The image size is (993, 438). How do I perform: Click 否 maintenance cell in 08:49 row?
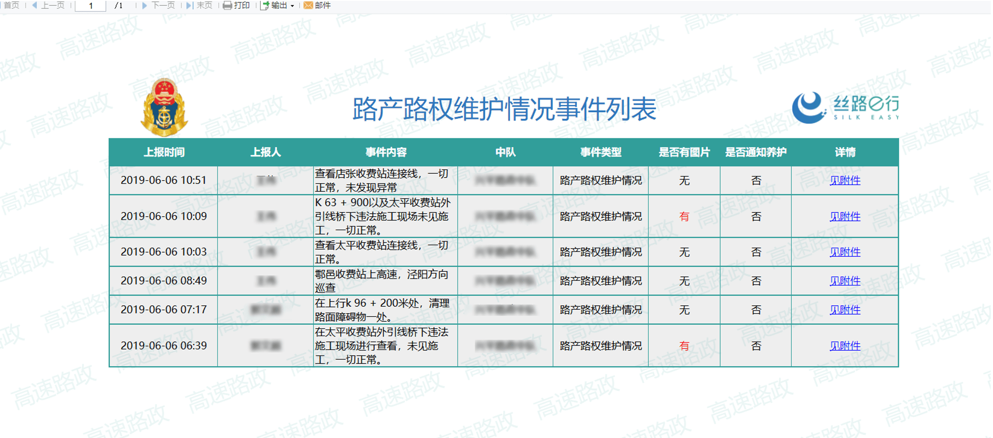pos(756,281)
